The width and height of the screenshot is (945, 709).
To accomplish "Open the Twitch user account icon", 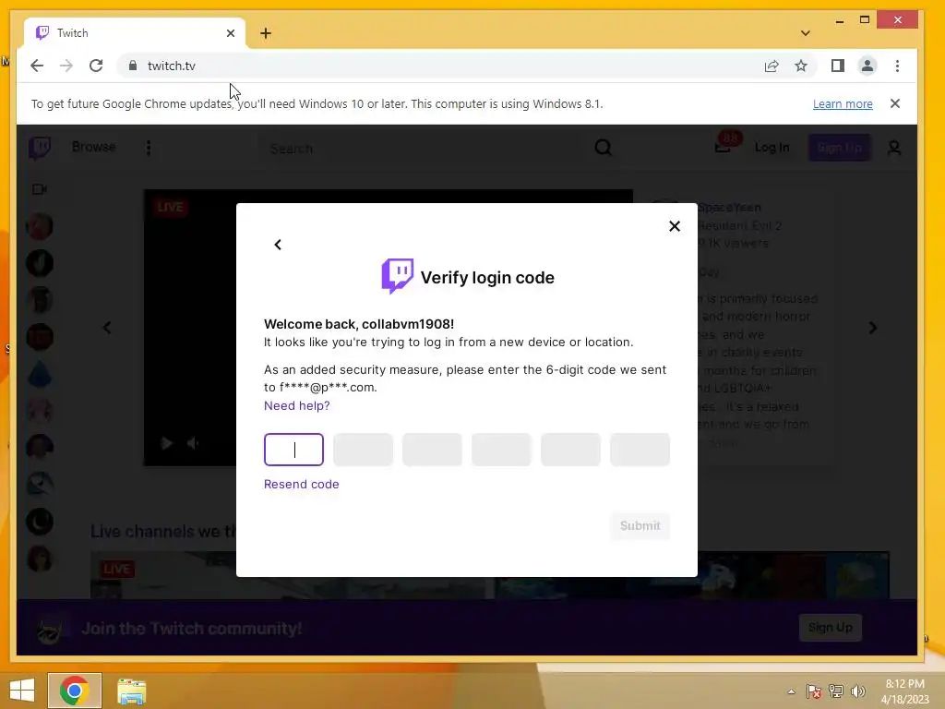I will click(893, 148).
